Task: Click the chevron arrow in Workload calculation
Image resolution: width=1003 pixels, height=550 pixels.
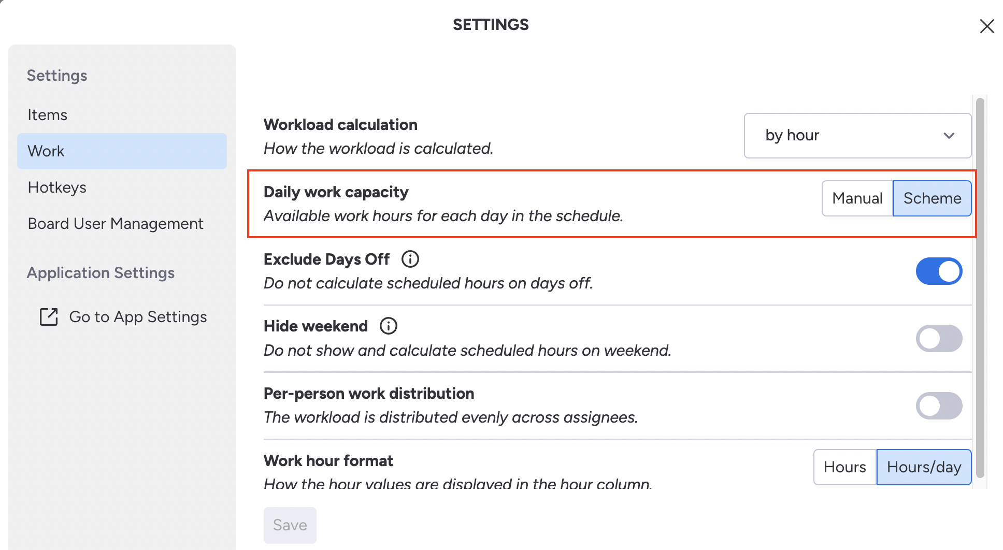Action: [949, 136]
